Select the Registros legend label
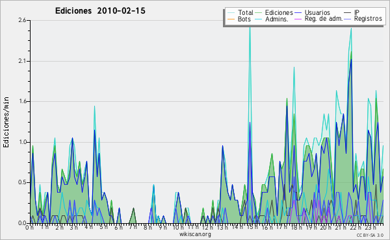Viewport: 390px width, 240px height. point(368,19)
